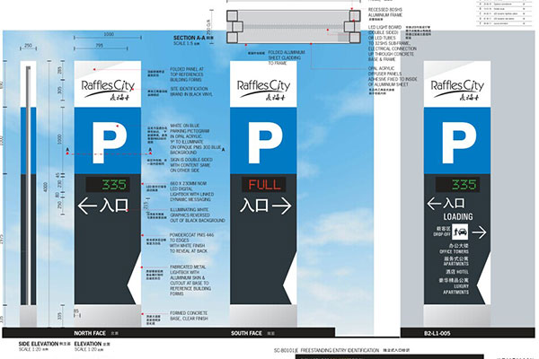
Task: Click the green 335 LED display on North Face
Action: pyautogui.click(x=114, y=186)
